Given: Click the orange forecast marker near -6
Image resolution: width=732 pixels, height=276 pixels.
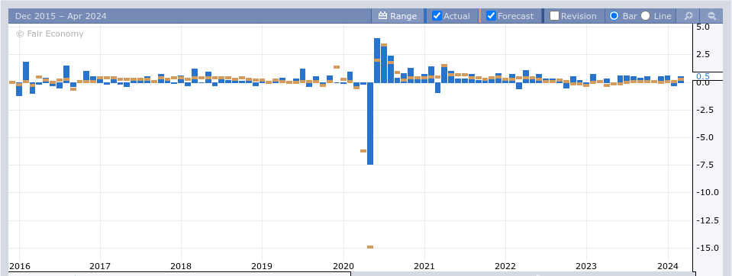Looking at the screenshot, I should click(x=363, y=151).
